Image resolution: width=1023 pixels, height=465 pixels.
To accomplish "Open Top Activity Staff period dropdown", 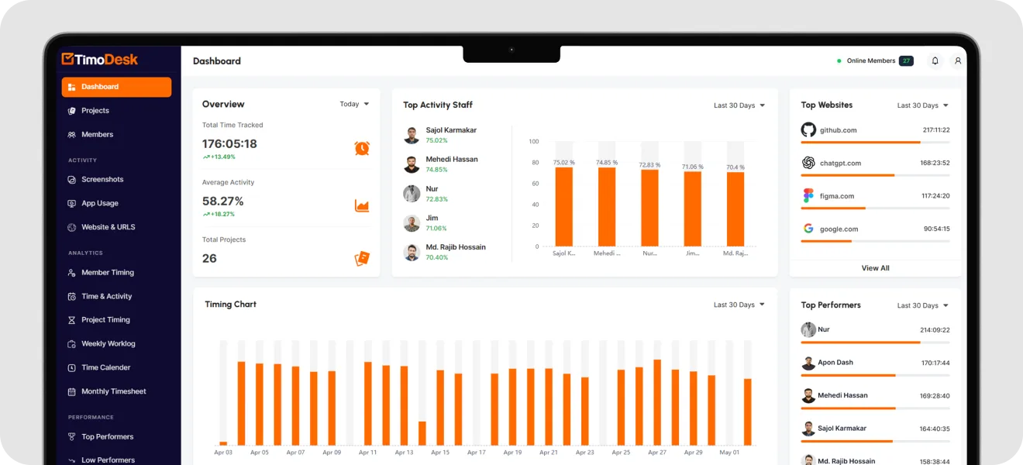I will 739,105.
